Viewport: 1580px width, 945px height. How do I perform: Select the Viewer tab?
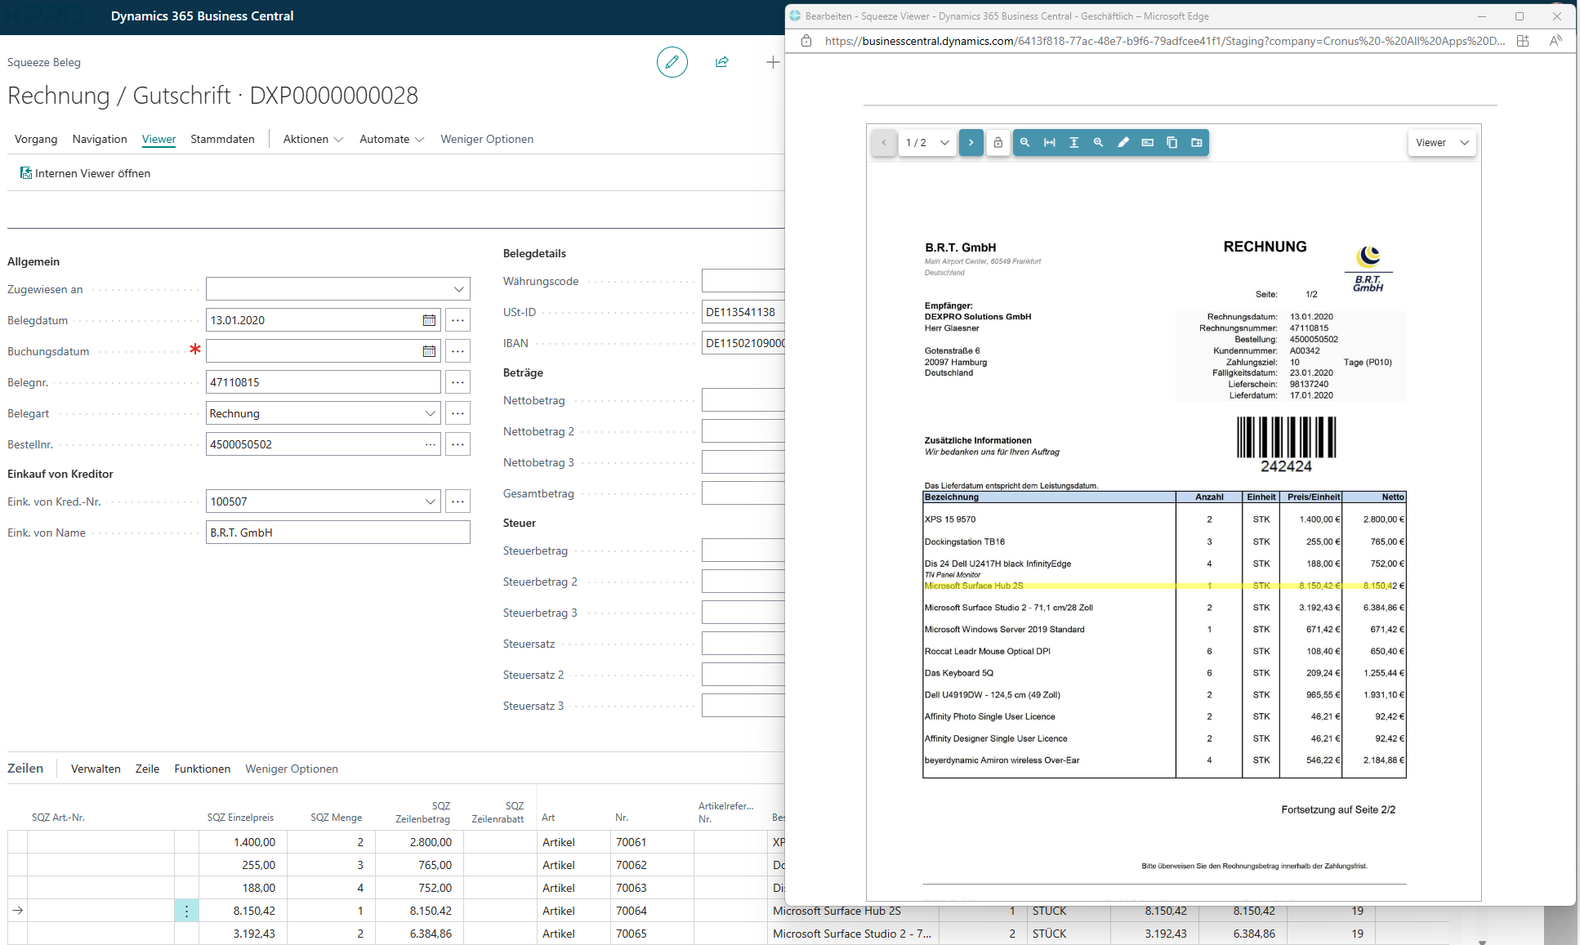158,139
